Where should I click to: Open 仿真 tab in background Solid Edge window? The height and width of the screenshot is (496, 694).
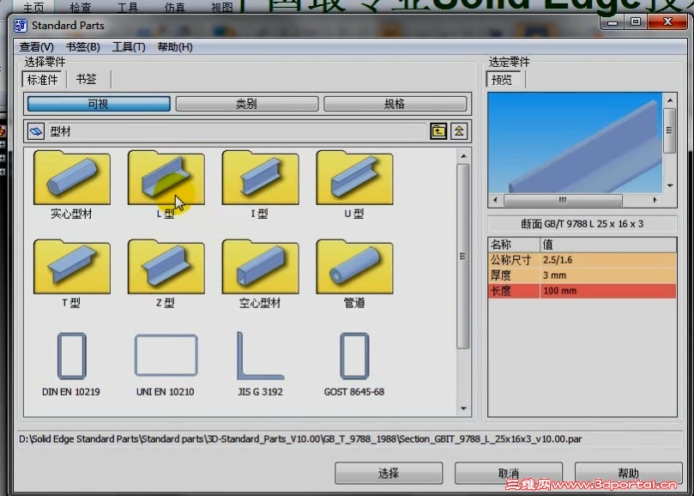click(175, 8)
